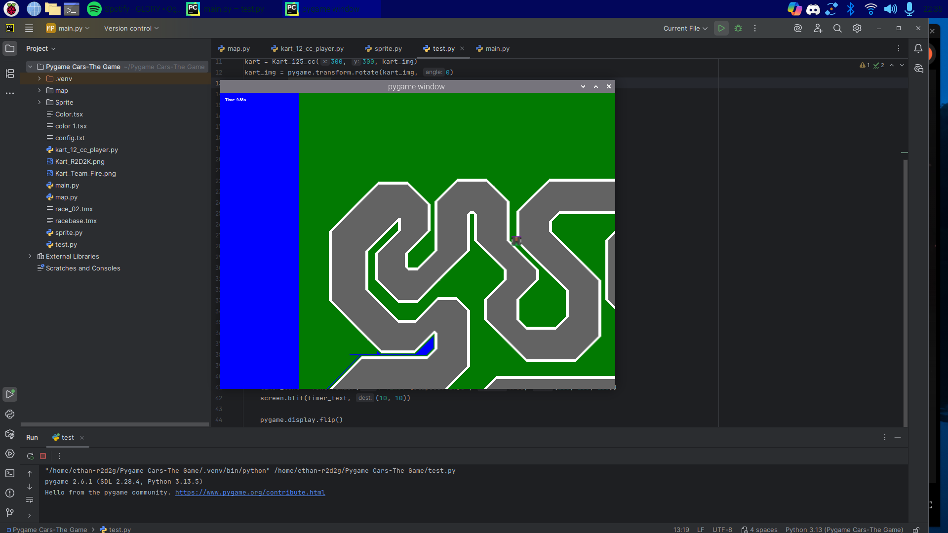
Task: Open race_02.tmx in the project tree
Action: click(x=74, y=209)
